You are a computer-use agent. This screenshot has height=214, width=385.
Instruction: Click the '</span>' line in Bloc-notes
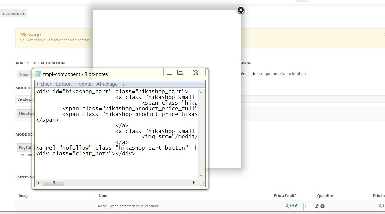47,120
